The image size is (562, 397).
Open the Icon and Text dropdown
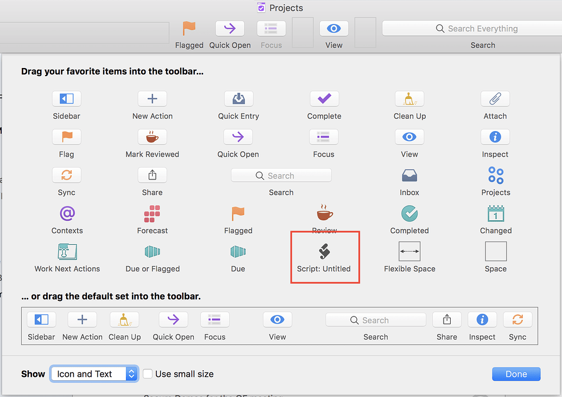click(x=94, y=374)
